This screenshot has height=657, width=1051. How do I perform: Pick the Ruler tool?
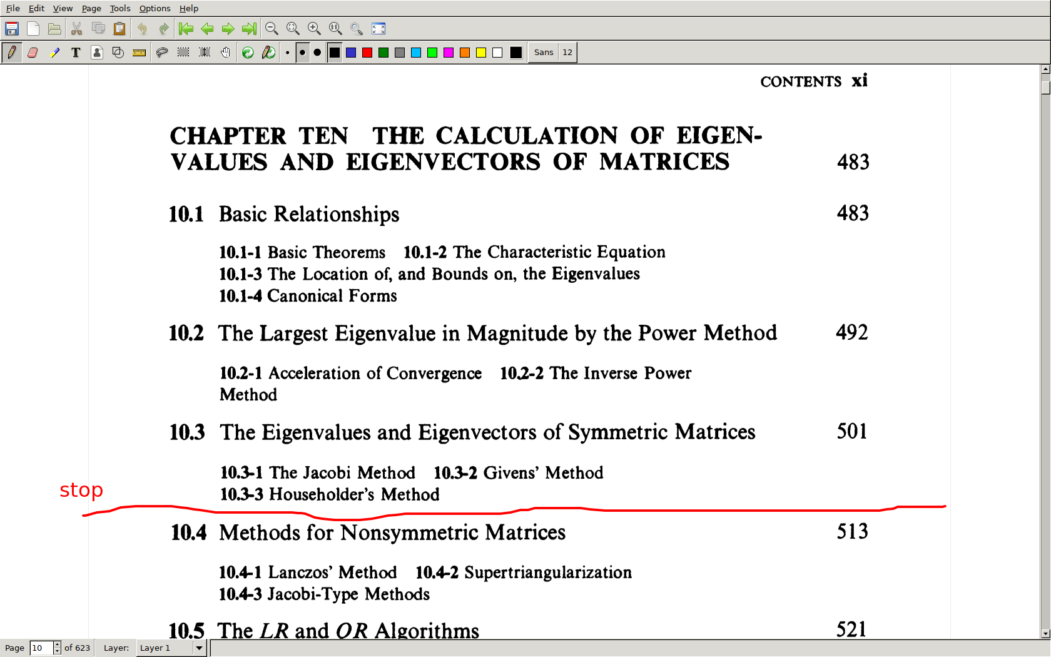pyautogui.click(x=139, y=53)
